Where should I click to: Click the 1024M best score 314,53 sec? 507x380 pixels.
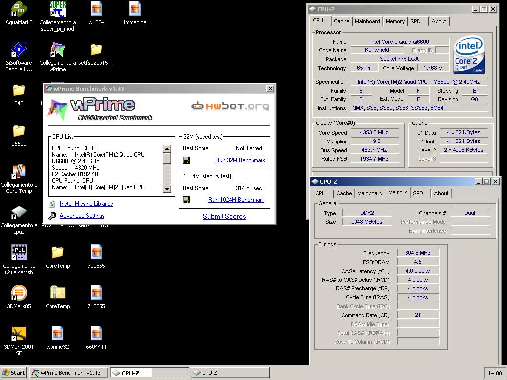[249, 188]
